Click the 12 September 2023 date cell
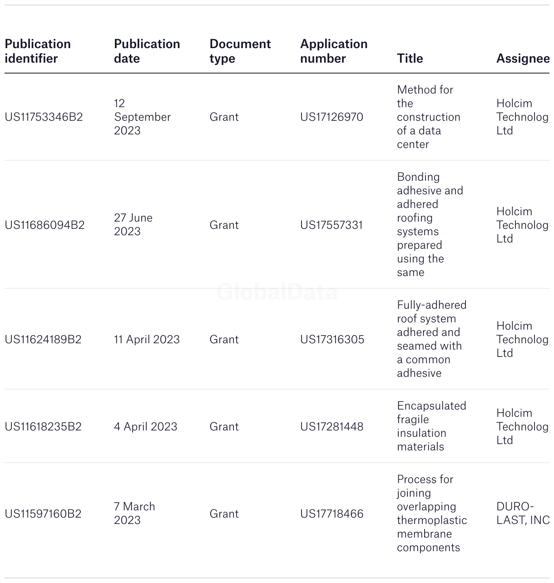Screen dimensions: 554x583 tap(142, 117)
